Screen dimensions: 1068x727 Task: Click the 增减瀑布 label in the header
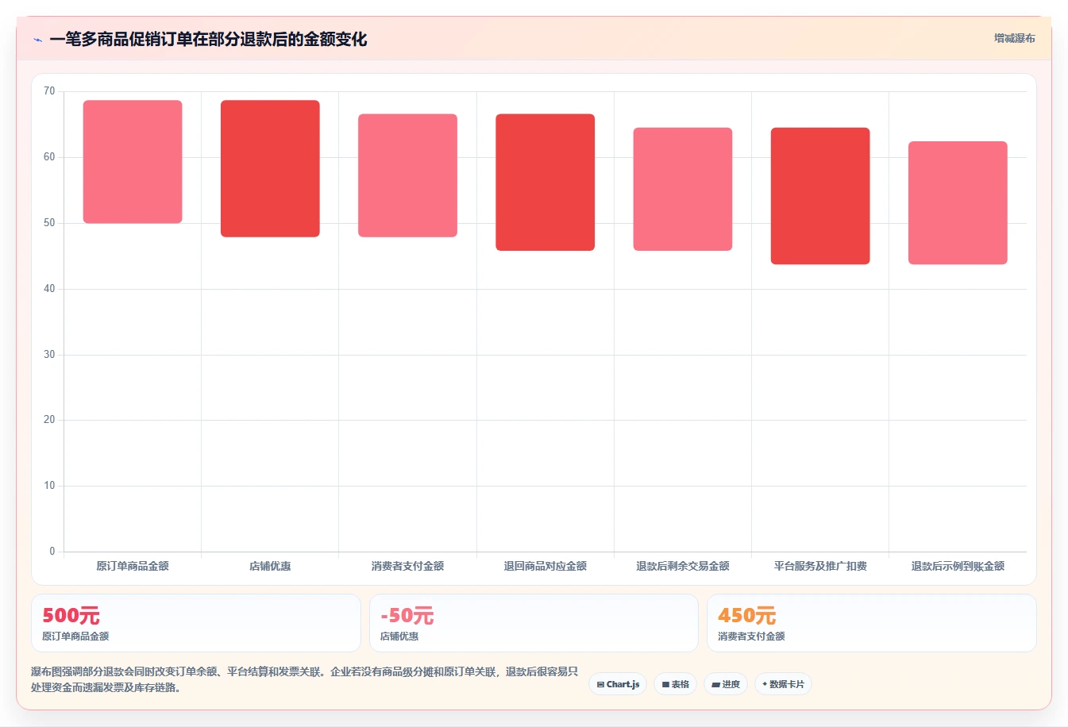1014,38
